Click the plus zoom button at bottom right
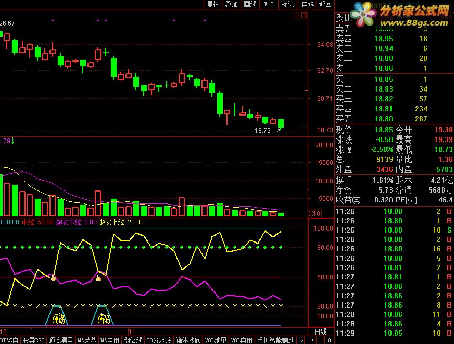Image resolution: width=454 pixels, height=344 pixels. pyautogui.click(x=312, y=340)
